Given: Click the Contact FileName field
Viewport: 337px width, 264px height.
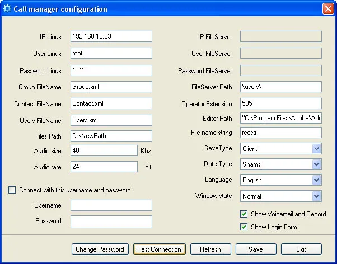Looking at the screenshot, I should coord(111,103).
